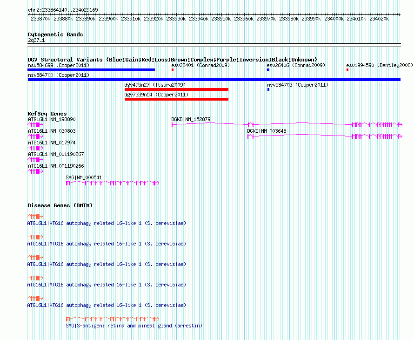Click the DGV Structural Variants track title

pyautogui.click(x=173, y=60)
